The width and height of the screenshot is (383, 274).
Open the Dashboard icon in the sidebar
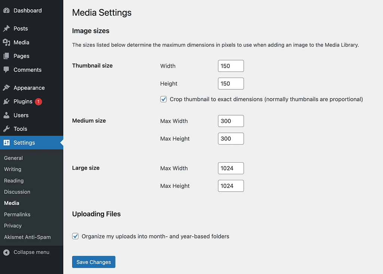click(x=6, y=10)
